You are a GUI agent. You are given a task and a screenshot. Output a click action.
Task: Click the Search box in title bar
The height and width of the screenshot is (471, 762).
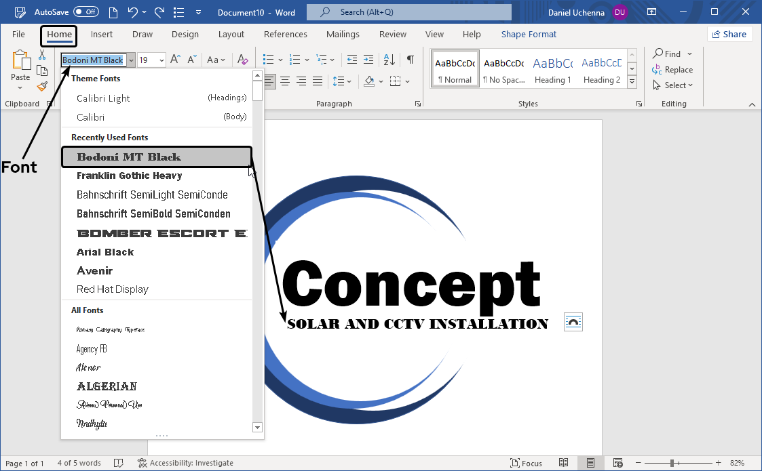point(408,12)
